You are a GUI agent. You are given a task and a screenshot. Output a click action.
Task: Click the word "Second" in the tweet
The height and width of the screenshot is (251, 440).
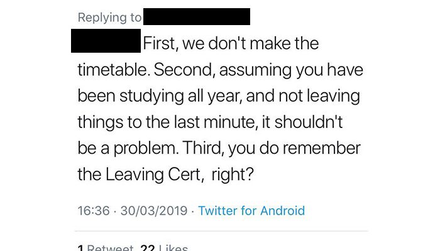coord(183,70)
